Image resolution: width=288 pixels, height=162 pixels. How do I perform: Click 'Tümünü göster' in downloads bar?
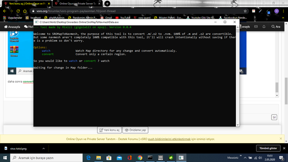tap(268, 148)
